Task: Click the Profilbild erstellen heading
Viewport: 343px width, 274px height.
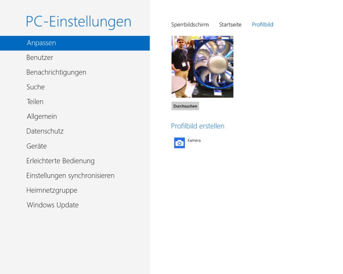Action: [x=198, y=126]
